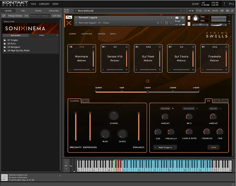
Task: Open the VIEW menu
Action: (55, 4)
